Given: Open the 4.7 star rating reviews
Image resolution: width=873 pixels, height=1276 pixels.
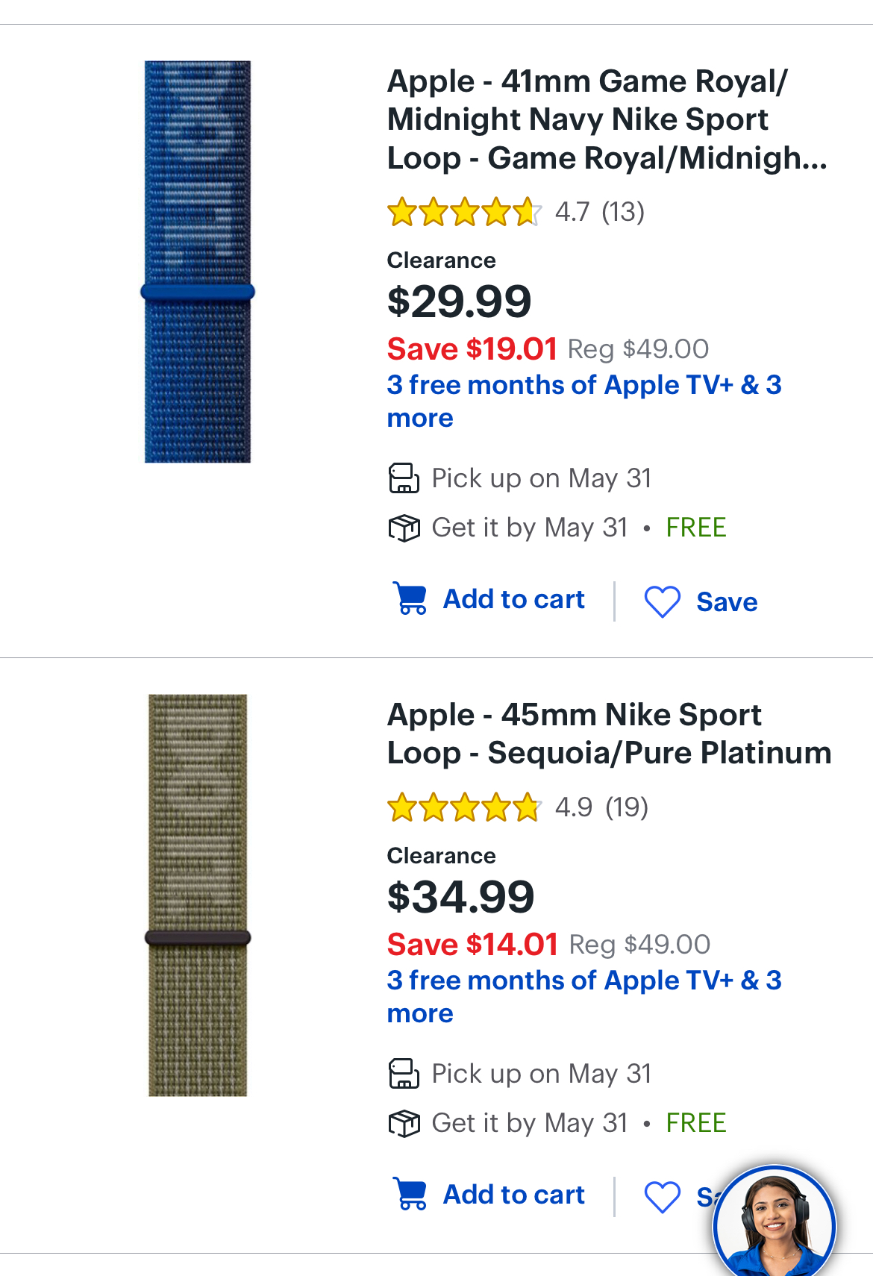Looking at the screenshot, I should (515, 212).
